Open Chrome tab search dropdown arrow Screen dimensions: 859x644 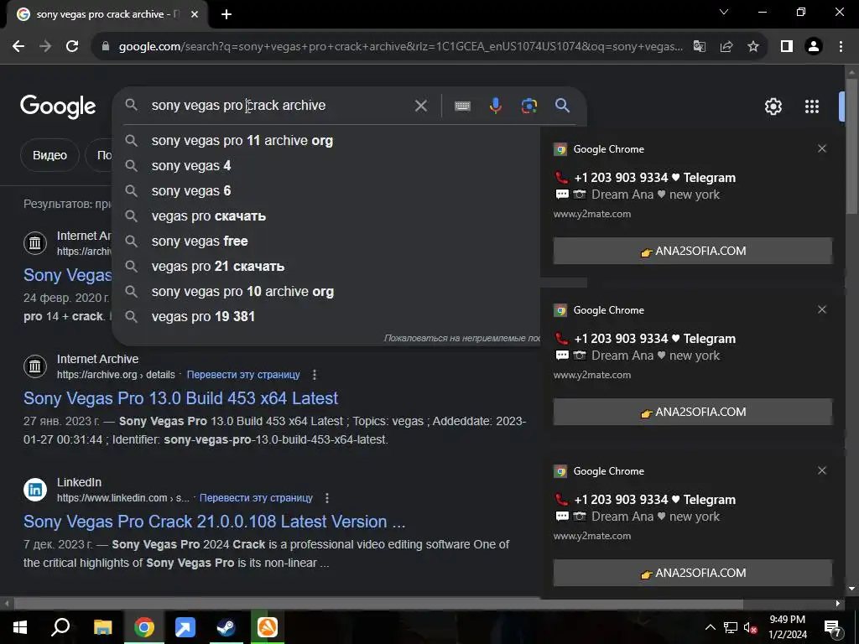724,12
